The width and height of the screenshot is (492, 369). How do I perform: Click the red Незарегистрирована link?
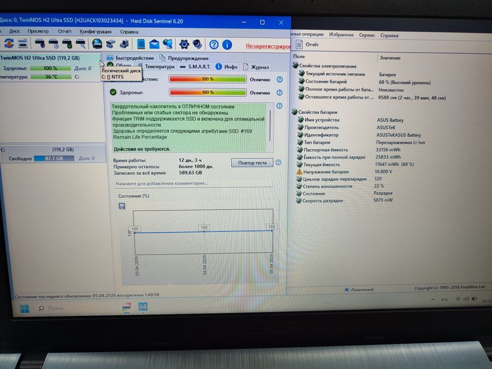[268, 46]
